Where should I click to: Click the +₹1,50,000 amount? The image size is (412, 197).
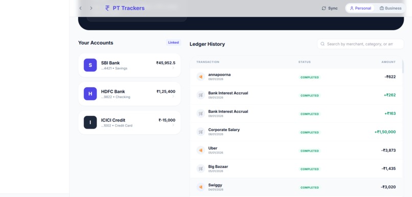(385, 132)
